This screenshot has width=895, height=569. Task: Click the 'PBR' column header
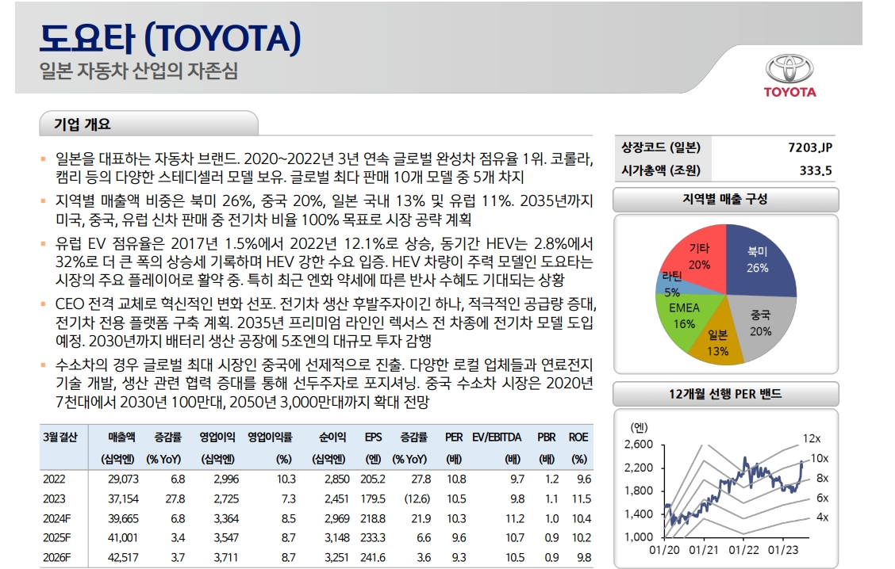tap(546, 437)
